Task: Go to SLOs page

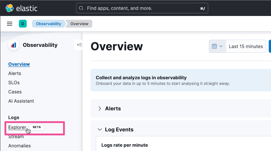Action: [14, 83]
